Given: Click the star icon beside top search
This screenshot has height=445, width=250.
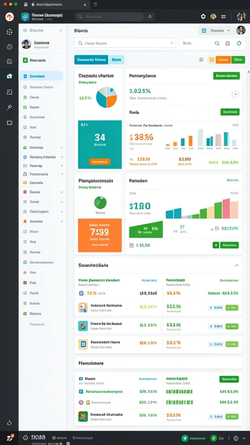Looking at the screenshot, I should coord(150,17).
